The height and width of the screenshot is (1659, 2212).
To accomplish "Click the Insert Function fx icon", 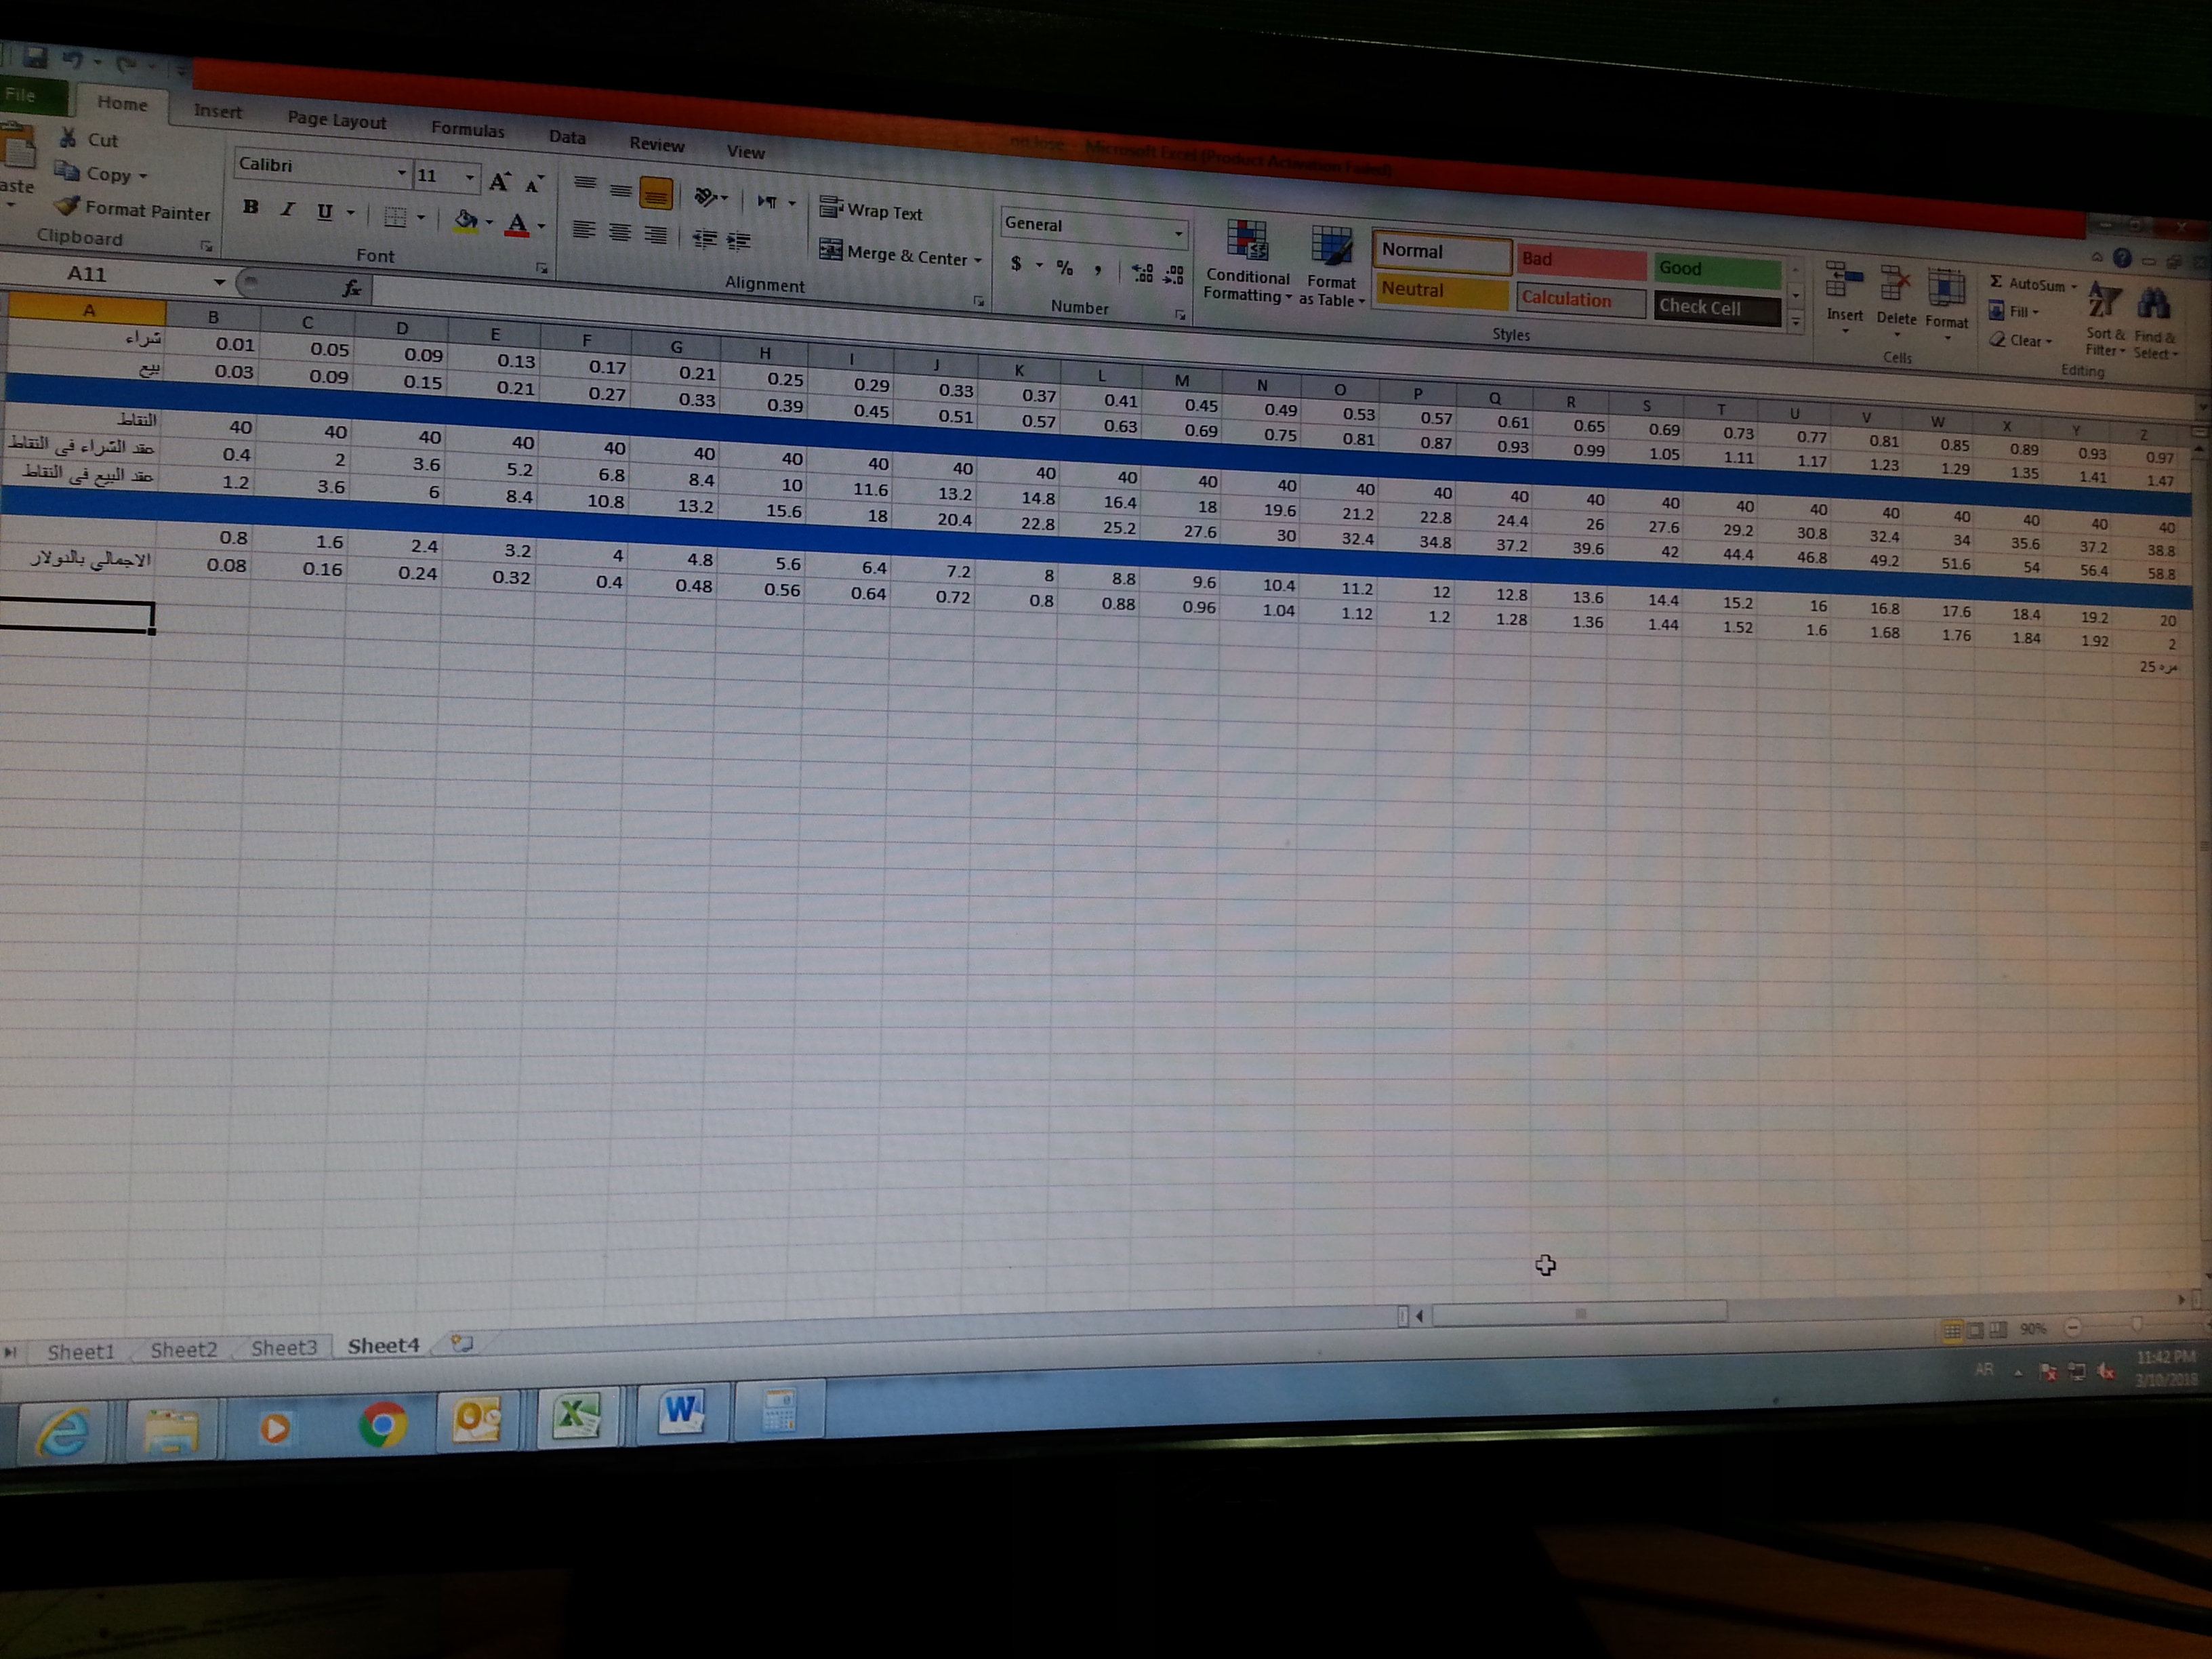I will pos(351,288).
